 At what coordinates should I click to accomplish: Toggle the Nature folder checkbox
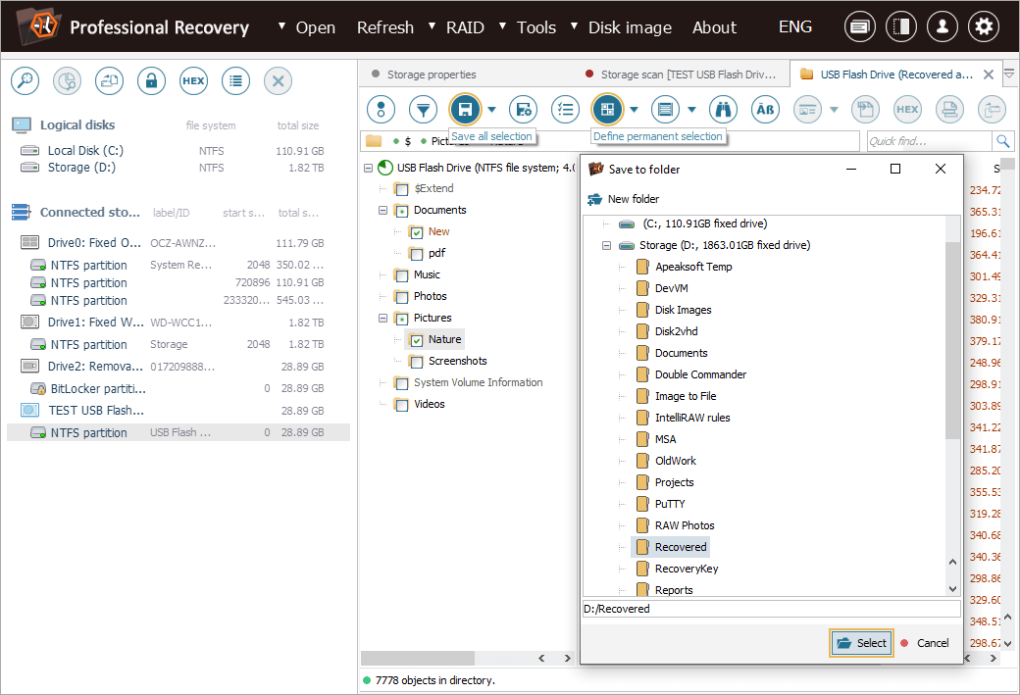[417, 340]
